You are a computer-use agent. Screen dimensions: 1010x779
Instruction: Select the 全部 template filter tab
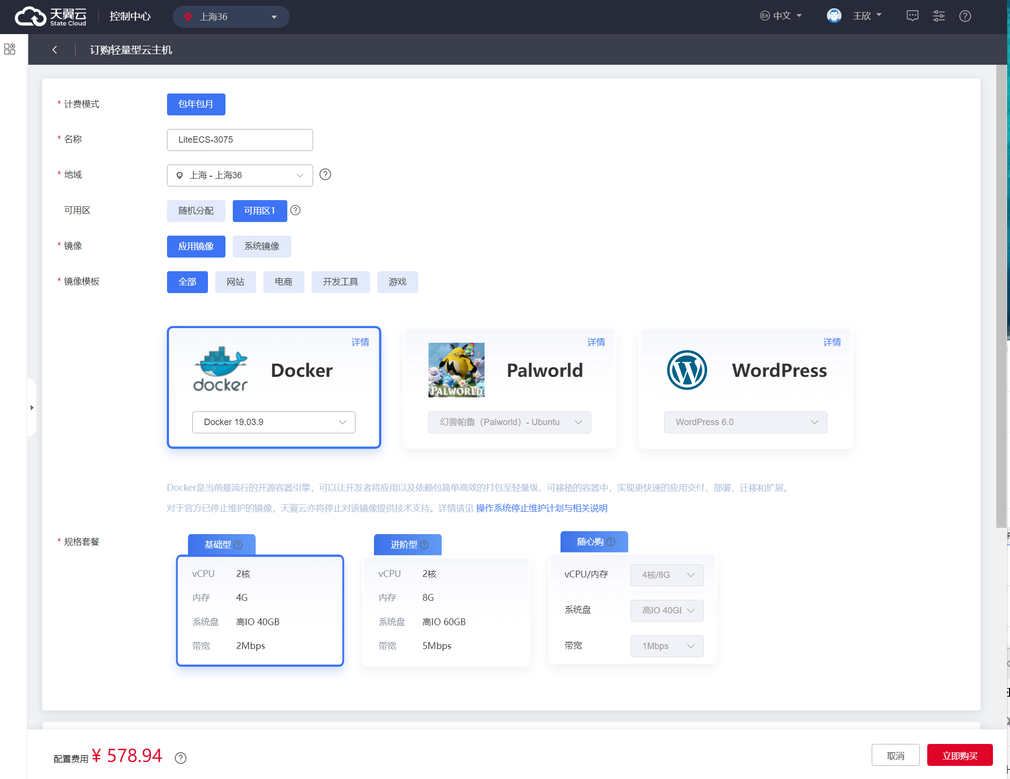[x=187, y=282]
